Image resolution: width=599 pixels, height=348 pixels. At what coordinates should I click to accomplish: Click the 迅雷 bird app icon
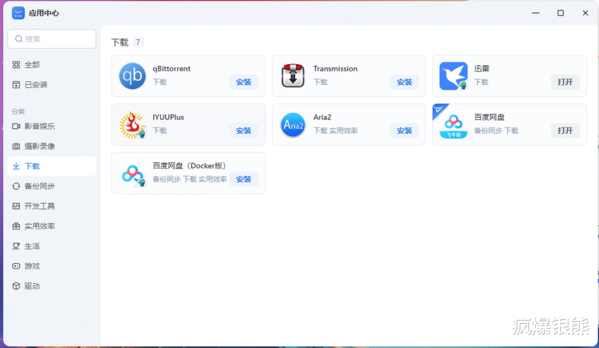[454, 76]
